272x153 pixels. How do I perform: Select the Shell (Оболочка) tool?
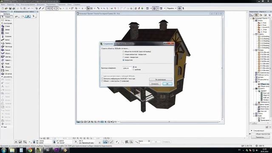click(x=6, y=54)
